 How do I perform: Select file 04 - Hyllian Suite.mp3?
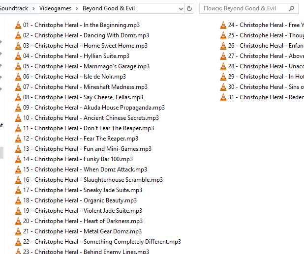[72, 56]
